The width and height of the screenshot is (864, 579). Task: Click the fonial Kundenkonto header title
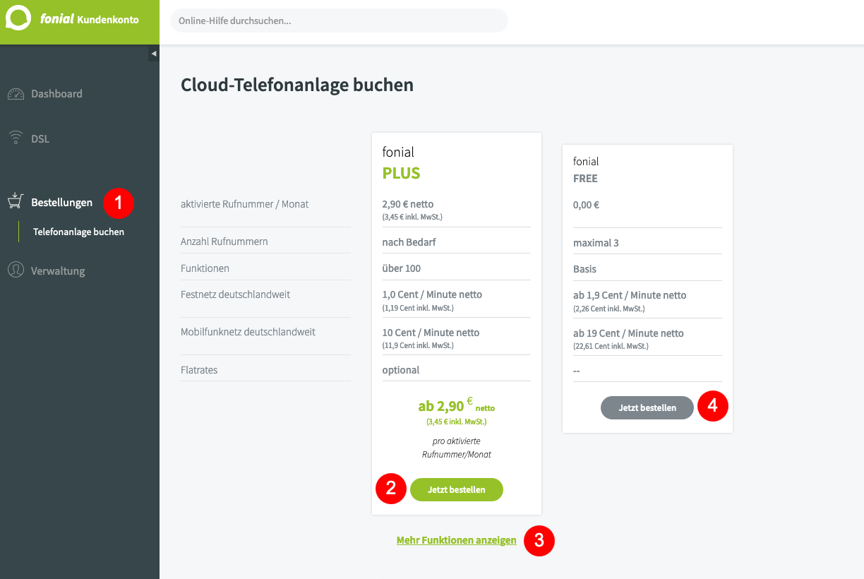[x=90, y=20]
